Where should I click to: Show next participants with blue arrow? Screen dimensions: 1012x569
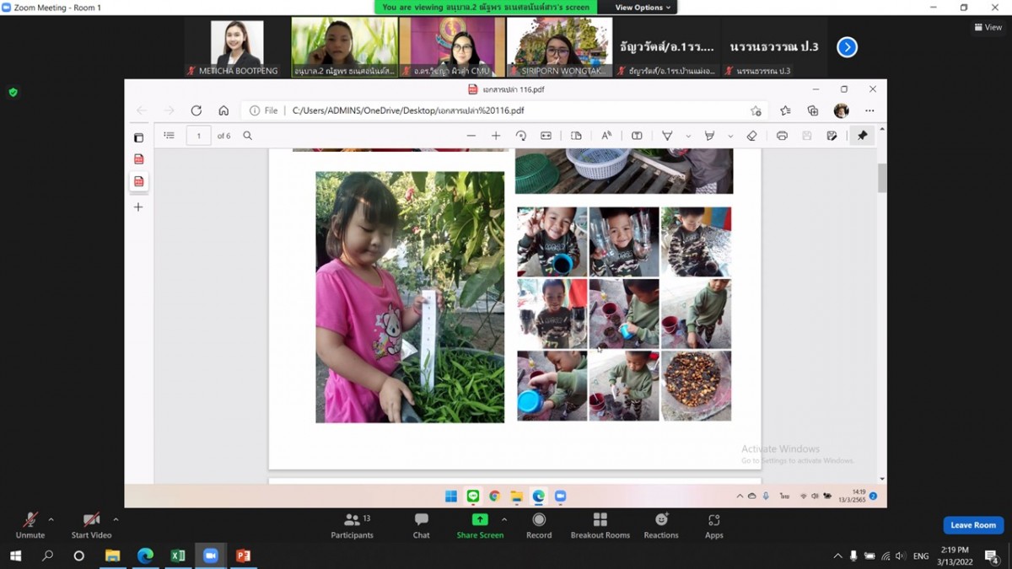(847, 47)
